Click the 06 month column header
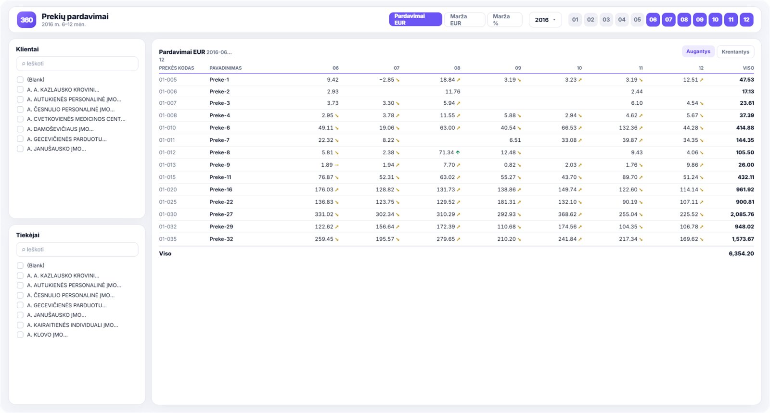The height and width of the screenshot is (413, 770). (335, 68)
